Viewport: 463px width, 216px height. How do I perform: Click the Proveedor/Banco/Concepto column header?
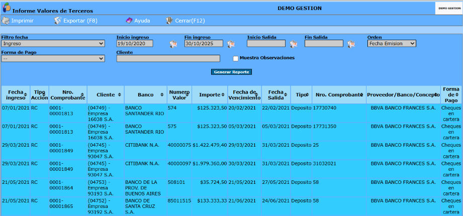[403, 95]
